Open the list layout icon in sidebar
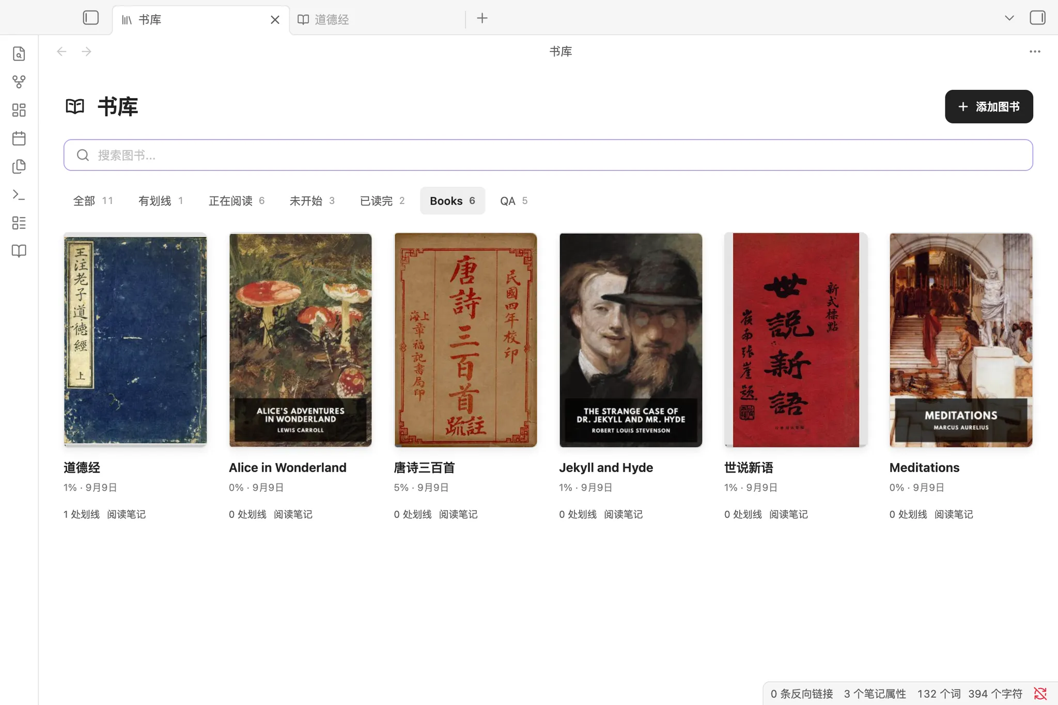1058x705 pixels. pos(19,223)
